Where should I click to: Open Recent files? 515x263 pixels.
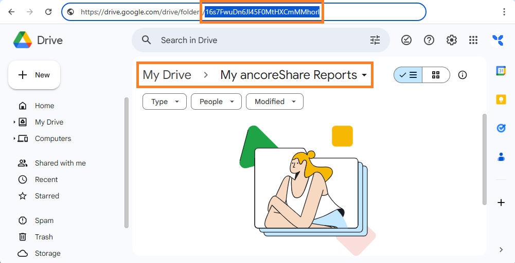tap(46, 179)
